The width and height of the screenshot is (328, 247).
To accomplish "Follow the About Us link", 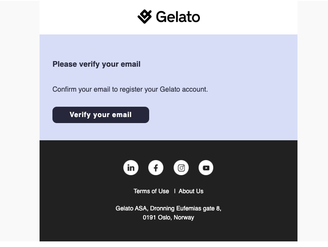I will [x=191, y=191].
